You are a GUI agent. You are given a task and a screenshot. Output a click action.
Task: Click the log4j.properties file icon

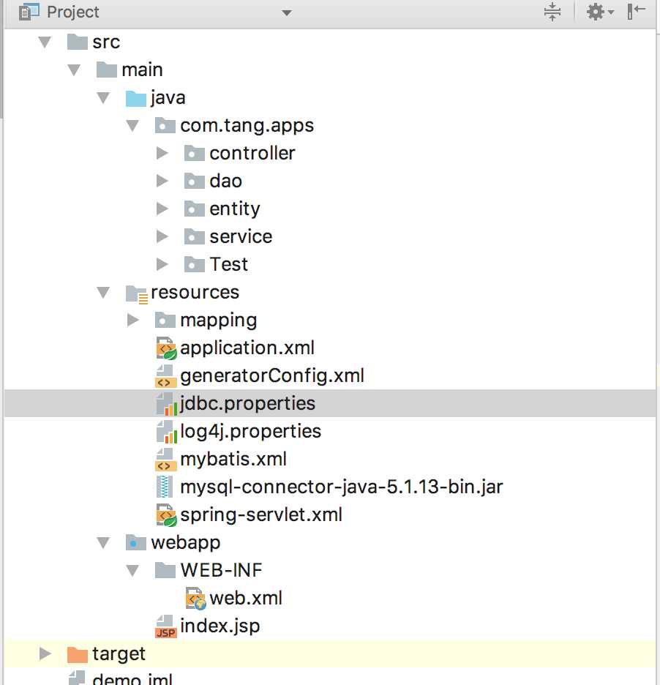coord(166,432)
